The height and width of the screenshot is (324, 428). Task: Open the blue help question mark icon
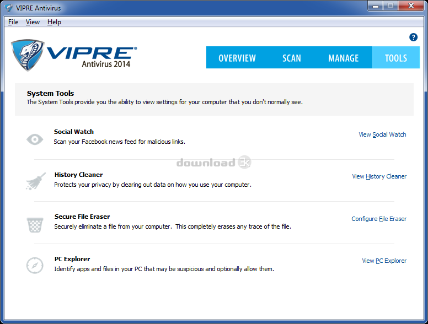(x=413, y=37)
